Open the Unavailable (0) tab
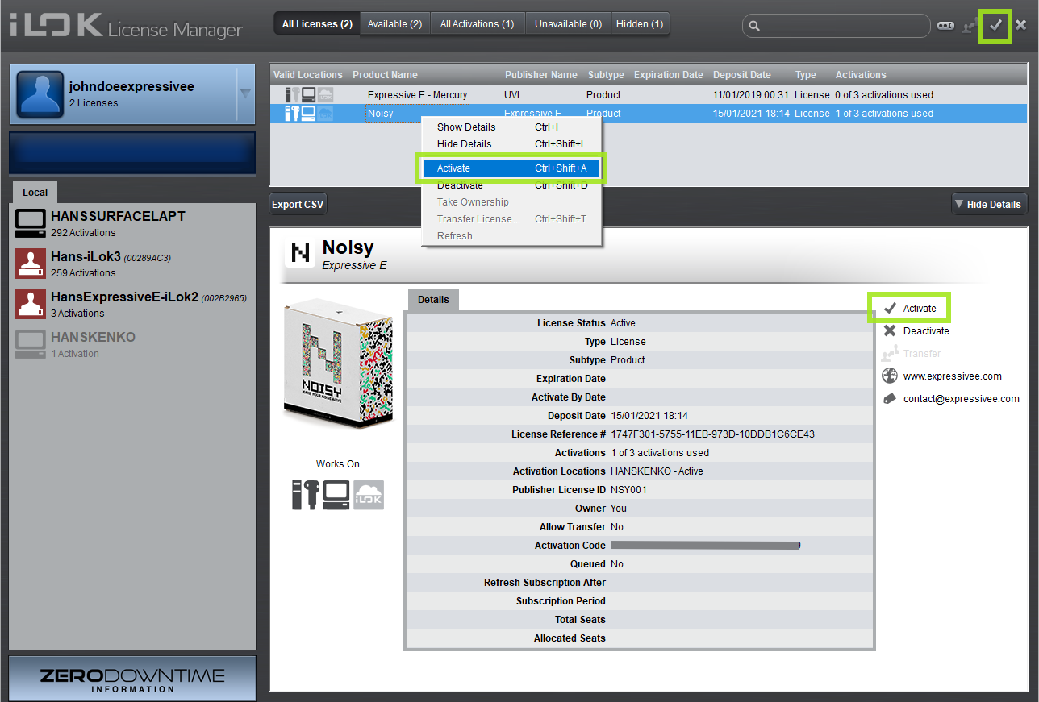This screenshot has height=702, width=1039. pyautogui.click(x=568, y=24)
